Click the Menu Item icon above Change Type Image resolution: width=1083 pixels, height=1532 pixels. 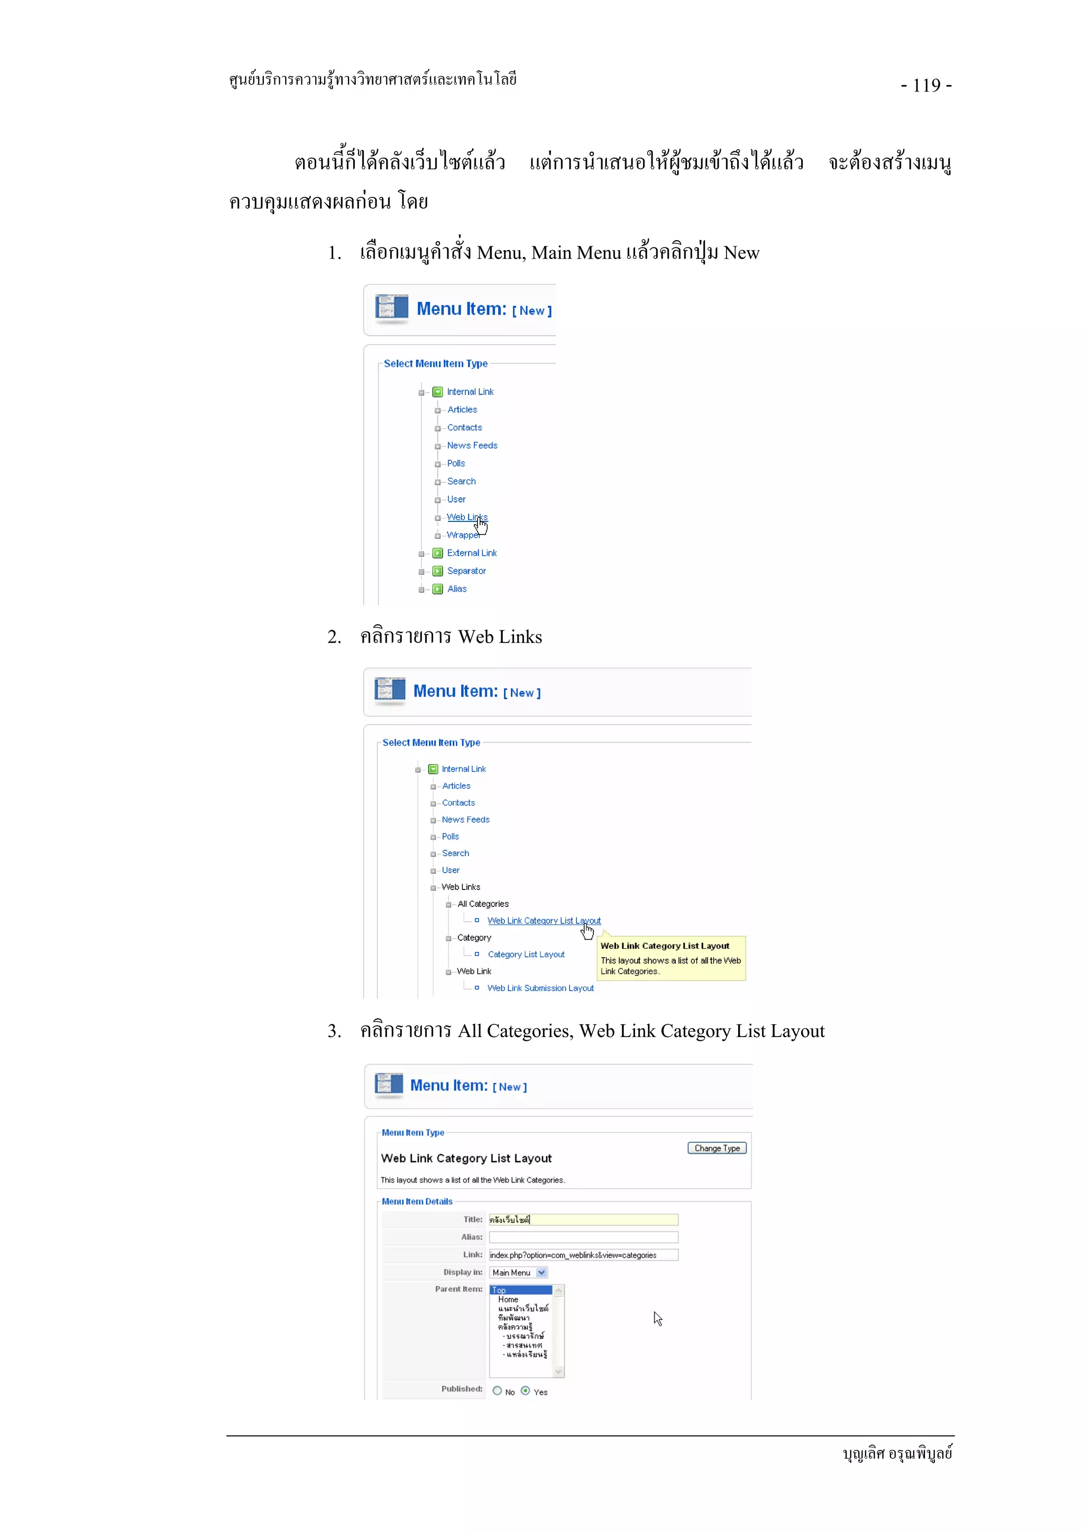388,1084
